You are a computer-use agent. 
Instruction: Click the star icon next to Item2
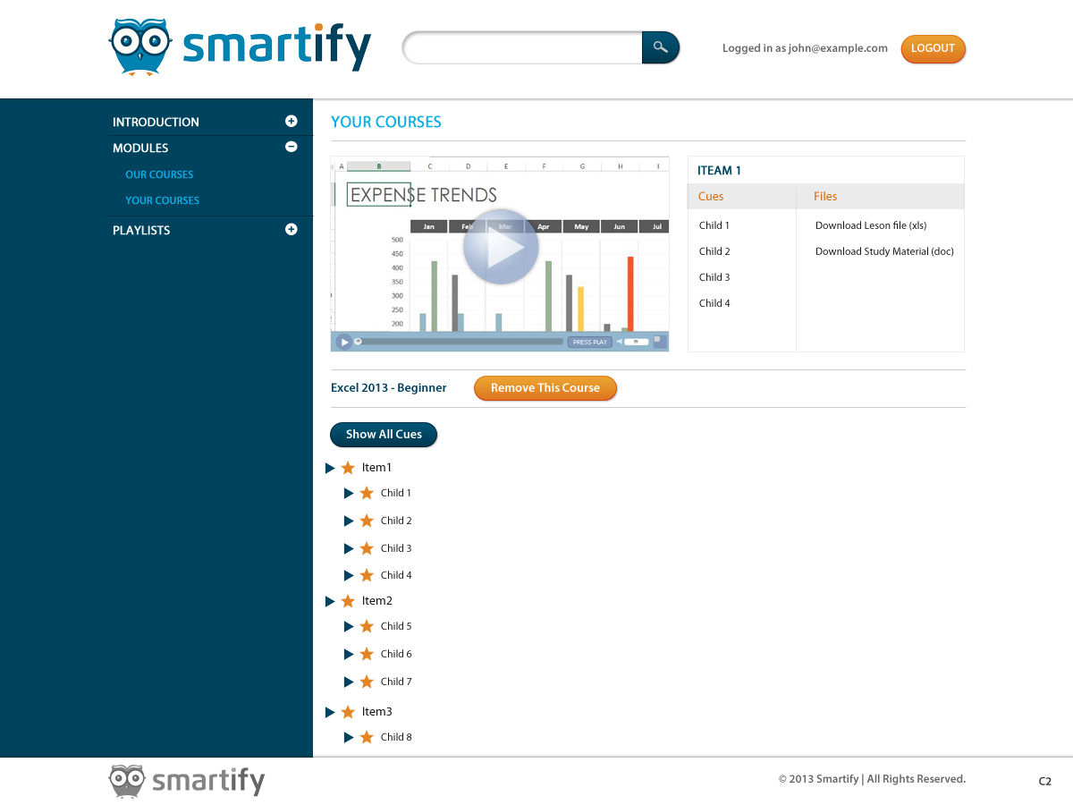(x=348, y=601)
